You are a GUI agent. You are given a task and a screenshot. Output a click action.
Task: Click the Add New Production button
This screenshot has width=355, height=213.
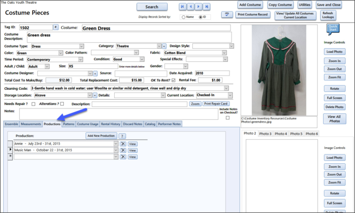pos(101,136)
